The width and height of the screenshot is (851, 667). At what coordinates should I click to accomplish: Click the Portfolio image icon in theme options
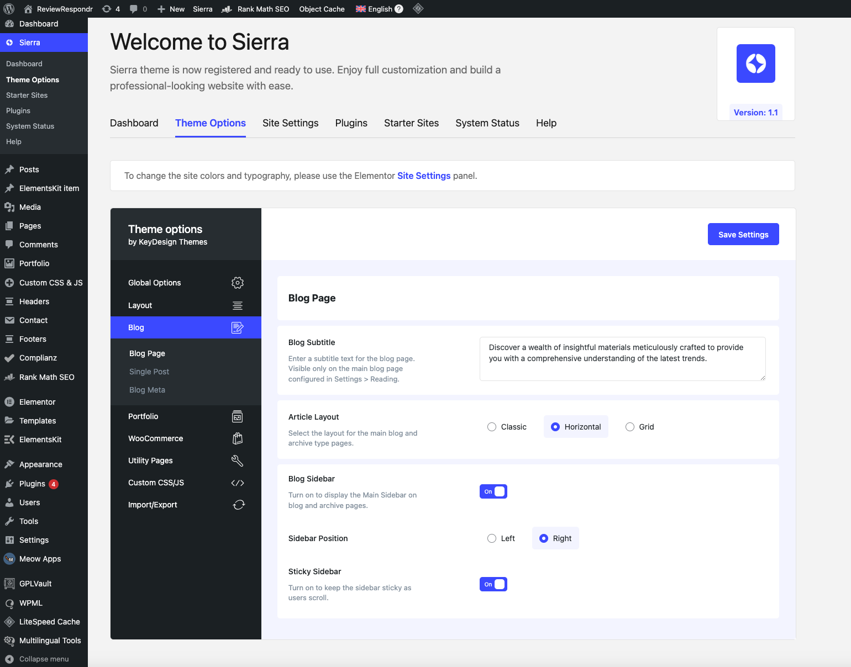click(238, 416)
